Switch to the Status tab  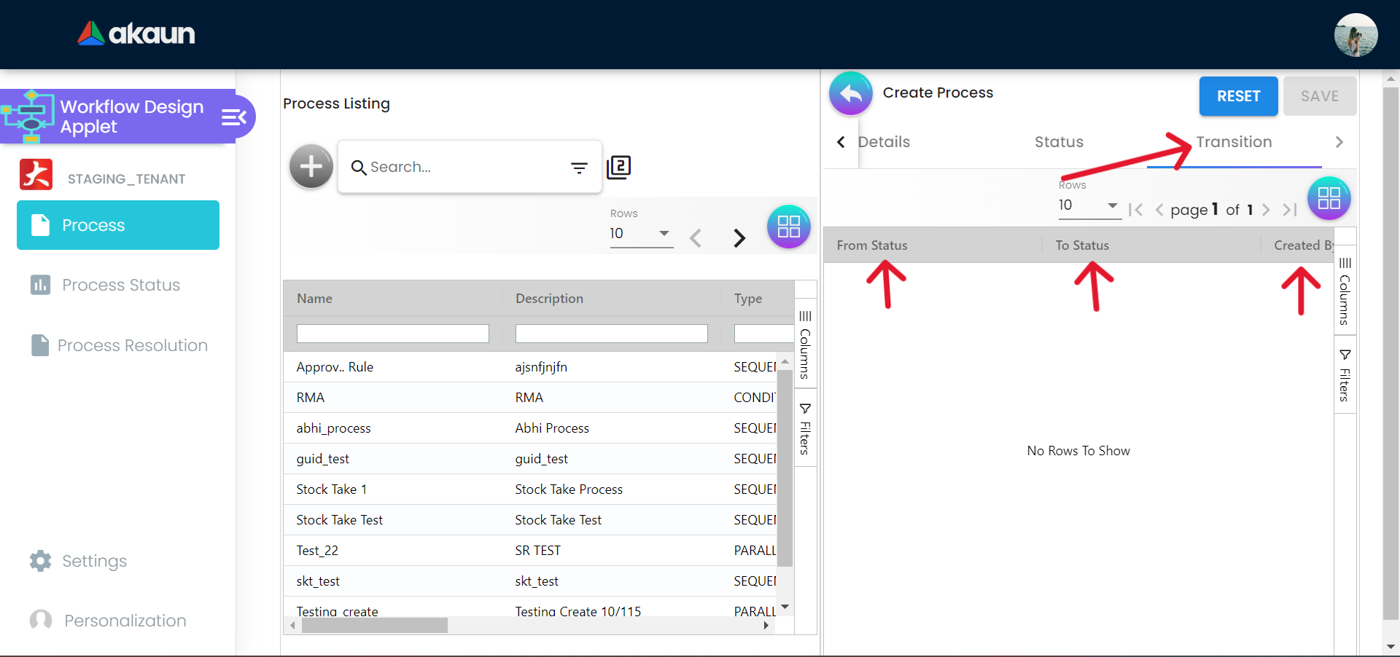(1059, 142)
